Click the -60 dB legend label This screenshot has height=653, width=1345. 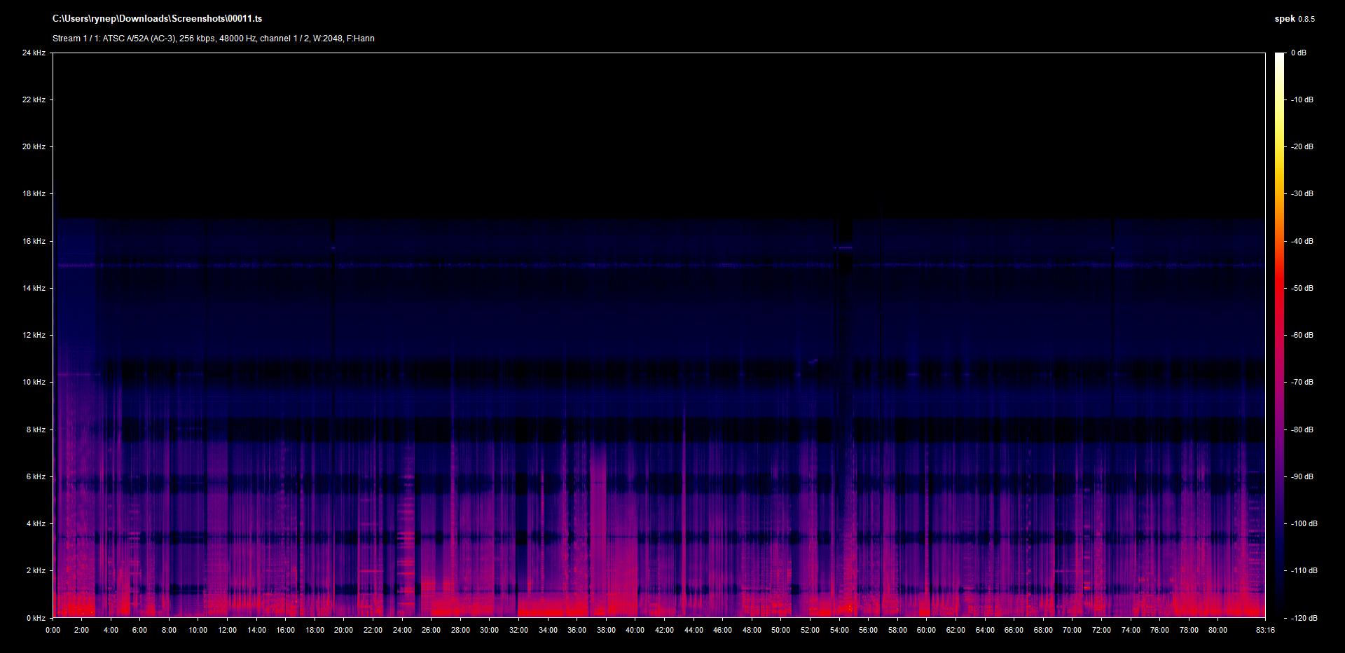click(1302, 336)
